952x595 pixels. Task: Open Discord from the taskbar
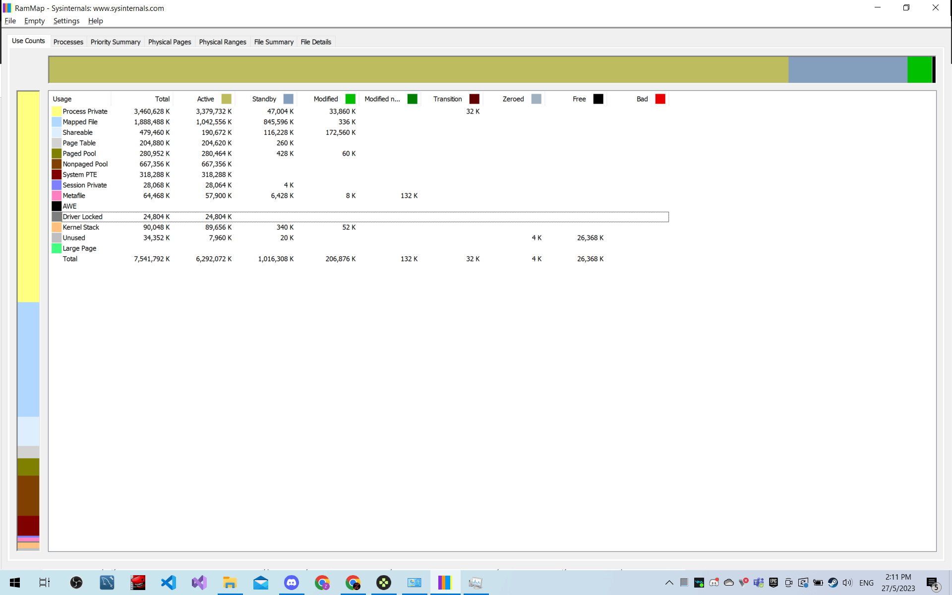click(x=292, y=583)
